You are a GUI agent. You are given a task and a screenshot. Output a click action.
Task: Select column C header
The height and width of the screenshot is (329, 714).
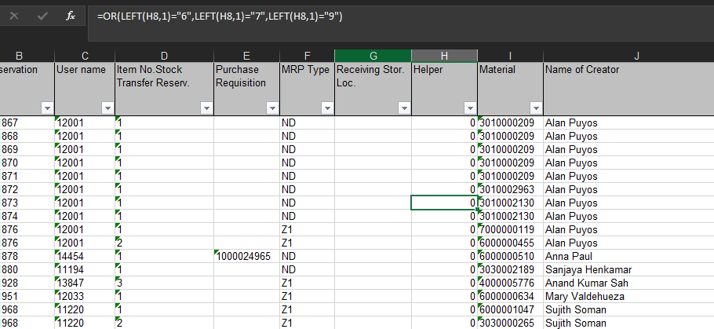[85, 56]
